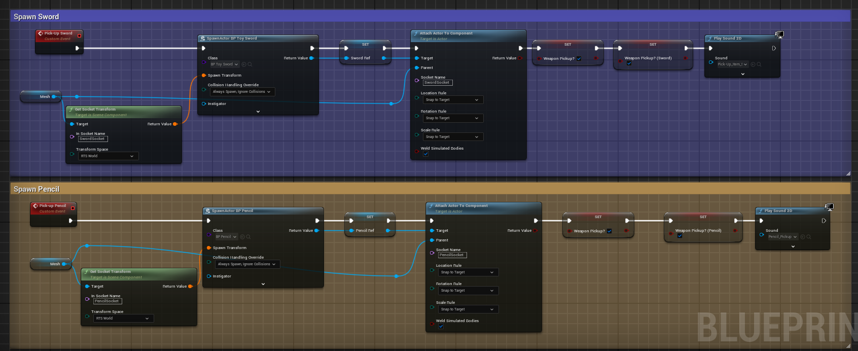Open Rotation Rule dropdown in Spawn Sword

[453, 118]
